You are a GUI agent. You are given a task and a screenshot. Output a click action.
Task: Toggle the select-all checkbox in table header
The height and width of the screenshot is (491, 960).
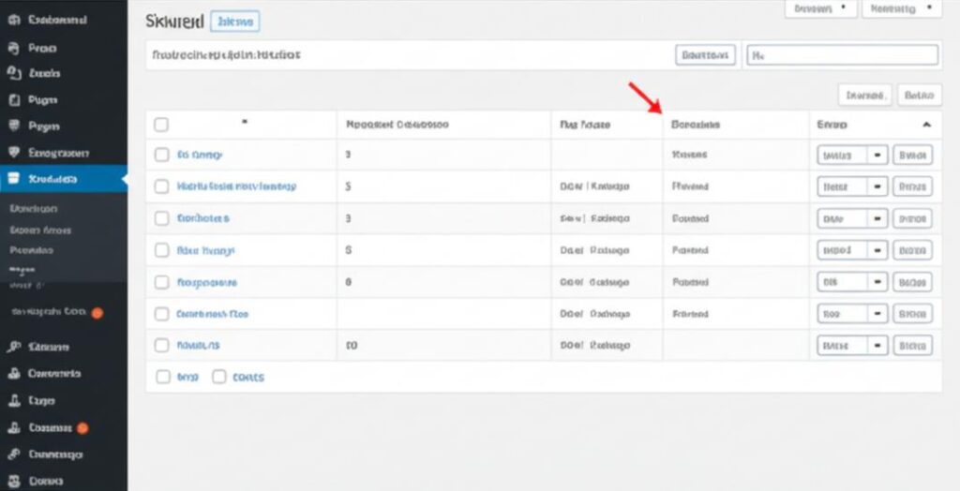(x=161, y=124)
